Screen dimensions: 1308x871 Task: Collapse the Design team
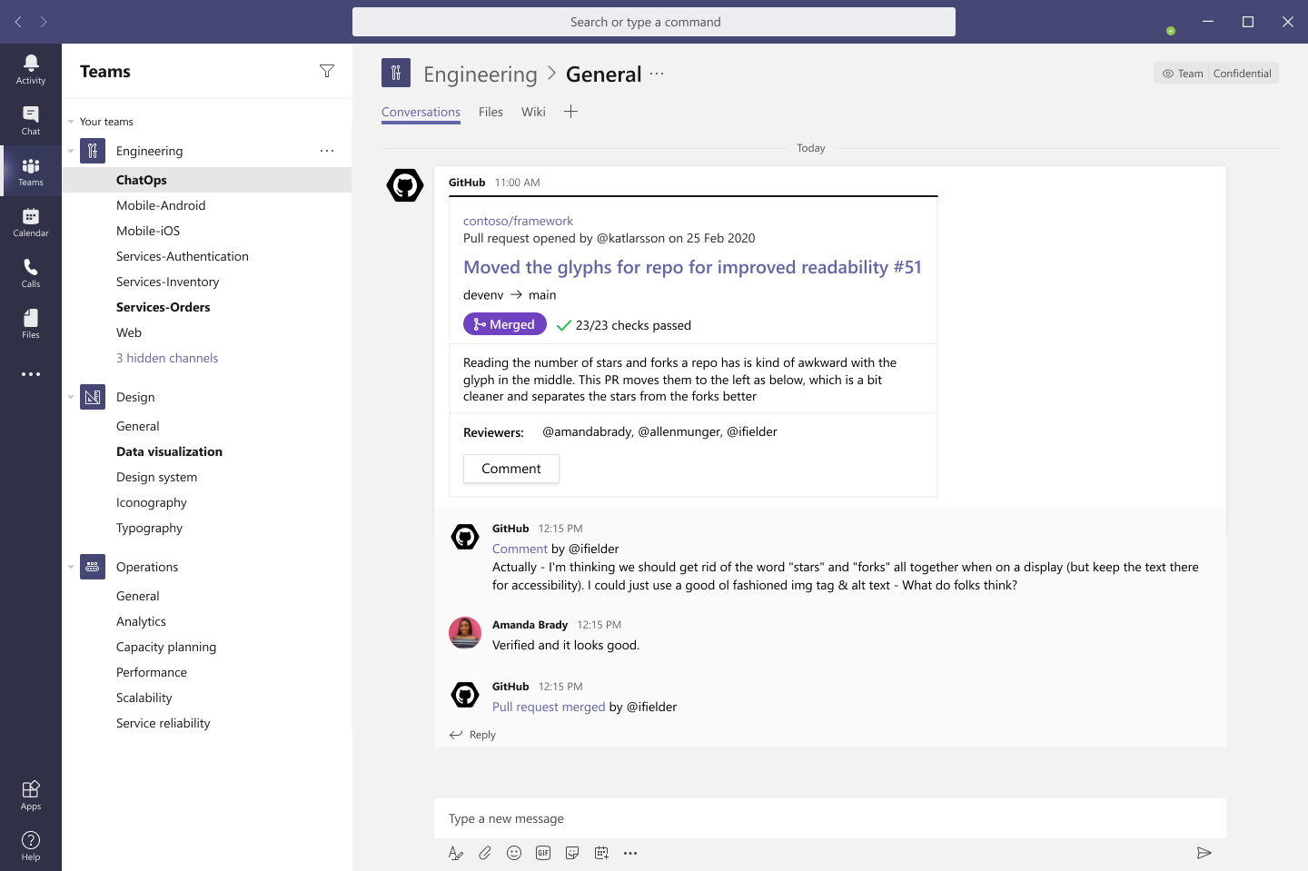70,397
